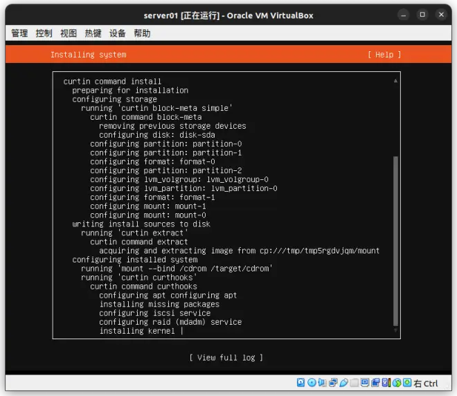Click 'configuring mount: mount-0' line
457x396 pixels.
point(148,215)
